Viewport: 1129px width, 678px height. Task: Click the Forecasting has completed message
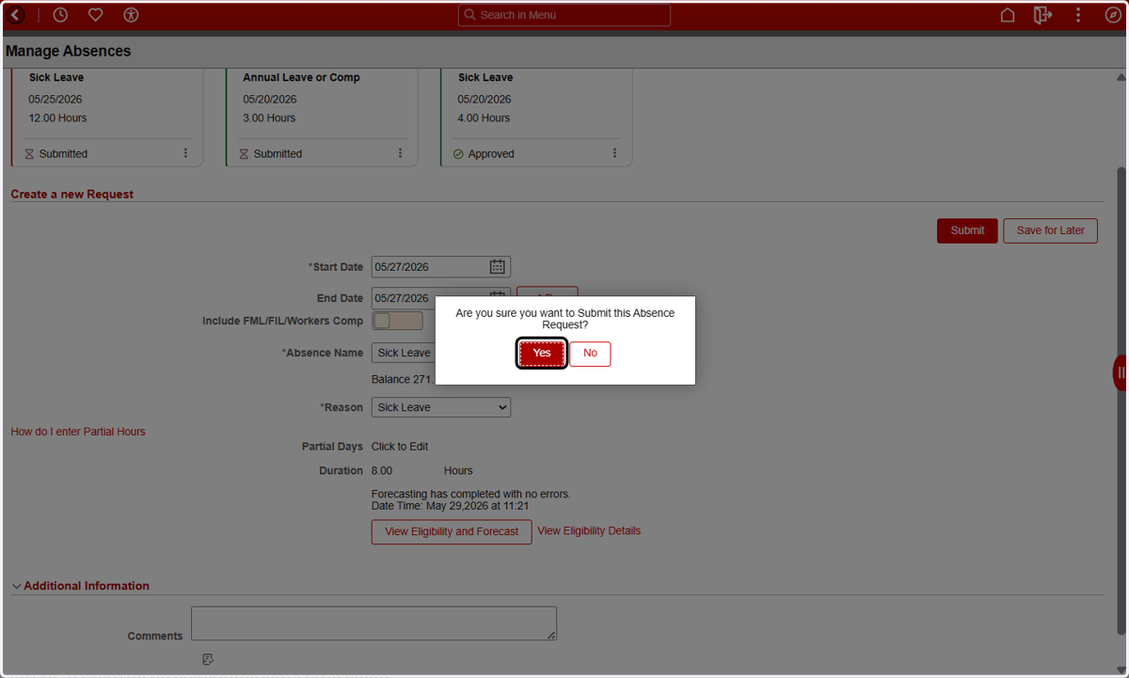(x=470, y=494)
